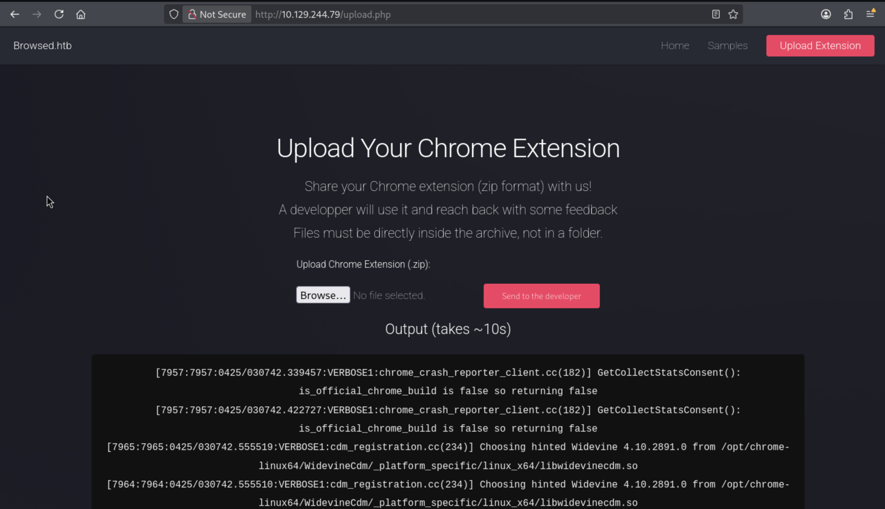Open the Firefox account icon
The image size is (885, 509).
coord(826,14)
